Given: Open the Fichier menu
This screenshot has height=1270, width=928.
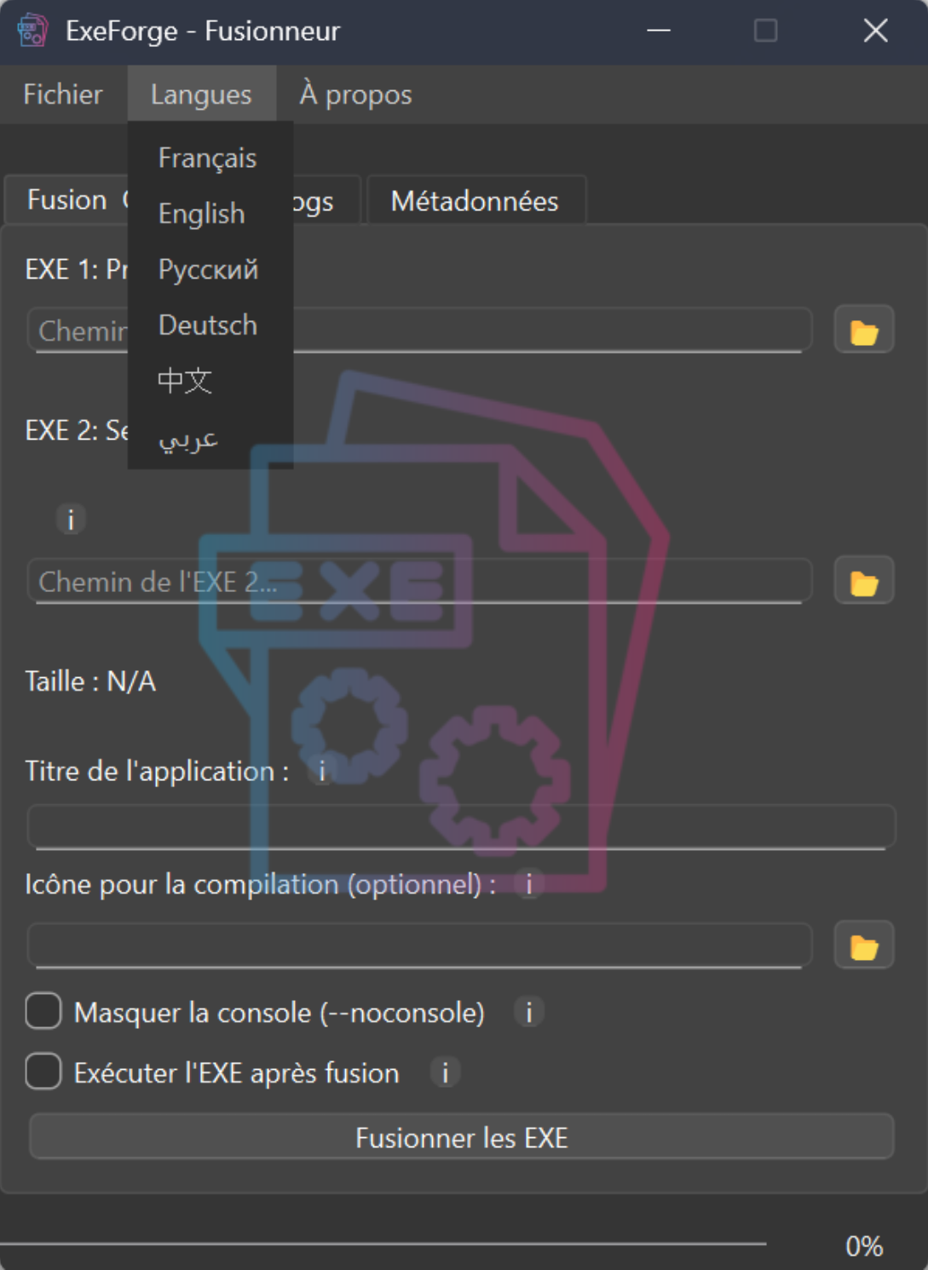Looking at the screenshot, I should coord(62,95).
